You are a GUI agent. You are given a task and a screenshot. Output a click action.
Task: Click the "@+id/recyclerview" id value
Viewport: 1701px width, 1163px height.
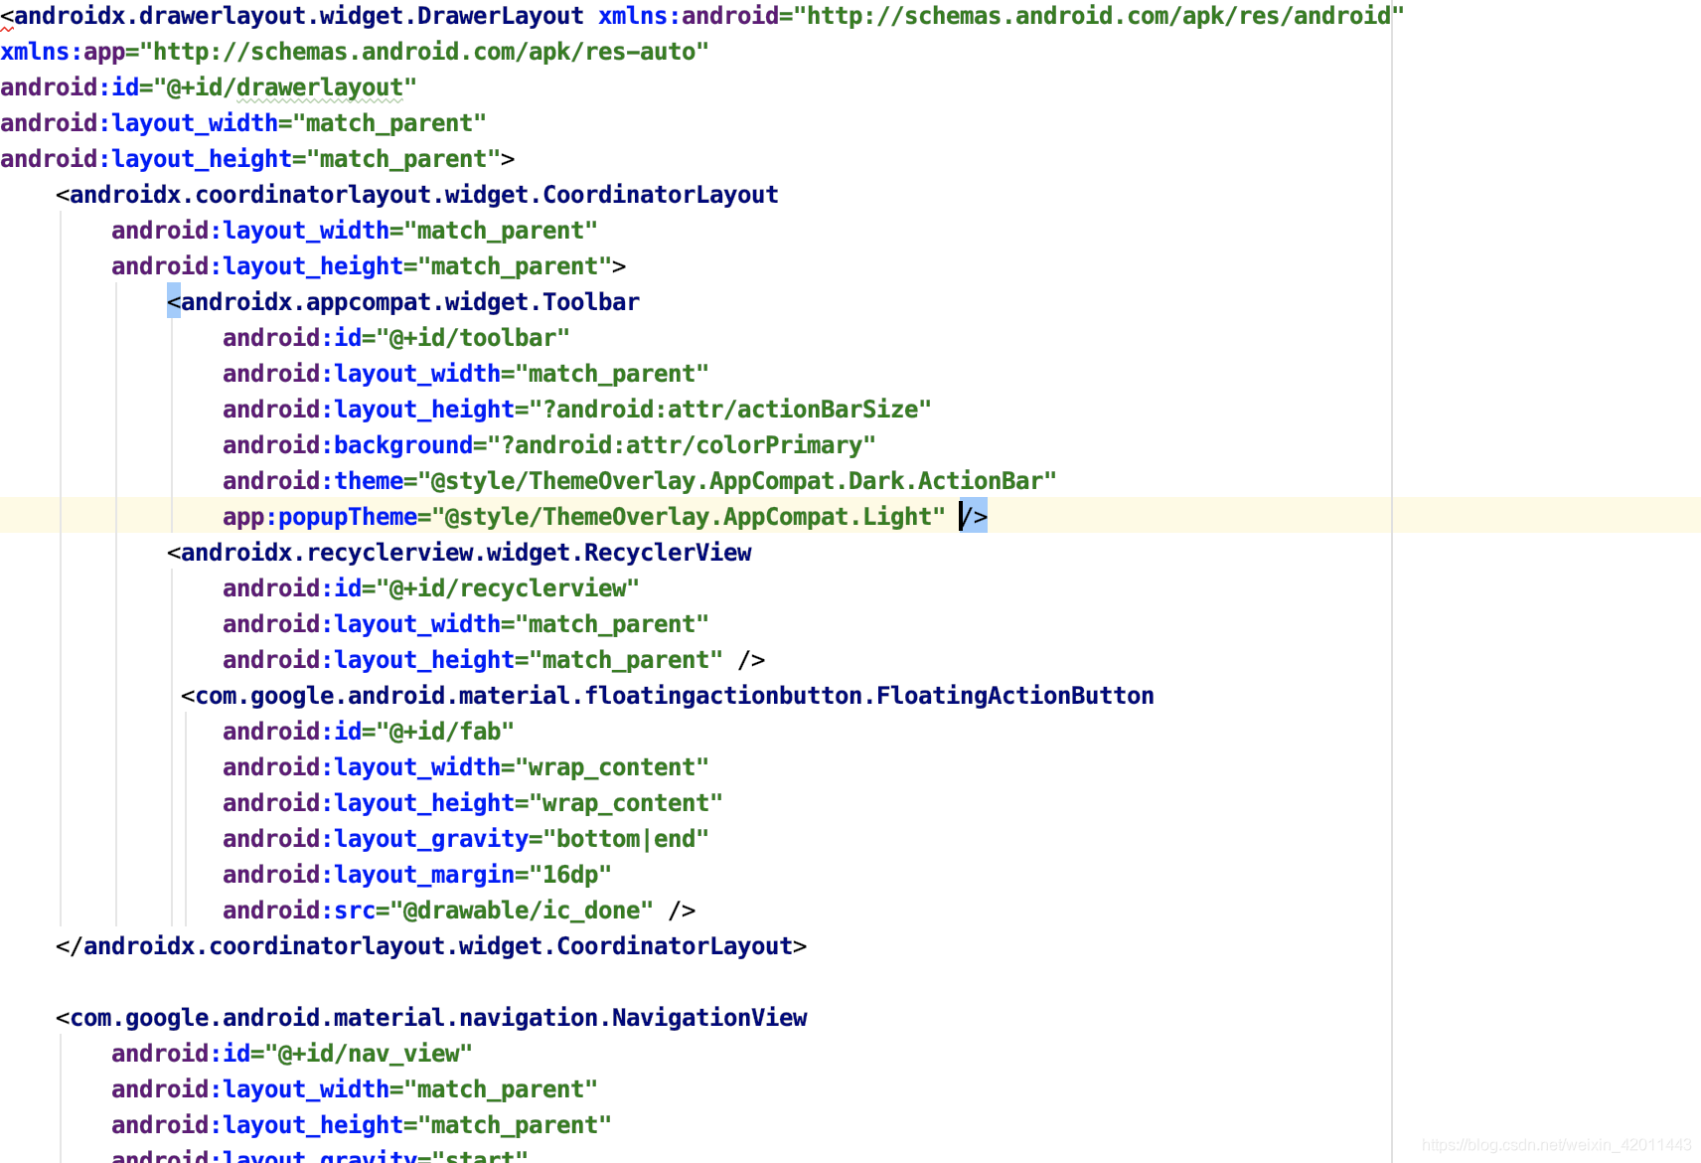tap(508, 588)
